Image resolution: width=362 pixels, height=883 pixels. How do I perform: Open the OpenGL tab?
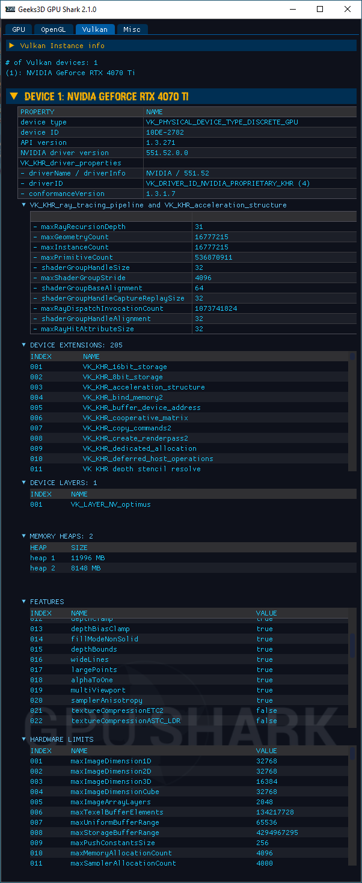[54, 29]
